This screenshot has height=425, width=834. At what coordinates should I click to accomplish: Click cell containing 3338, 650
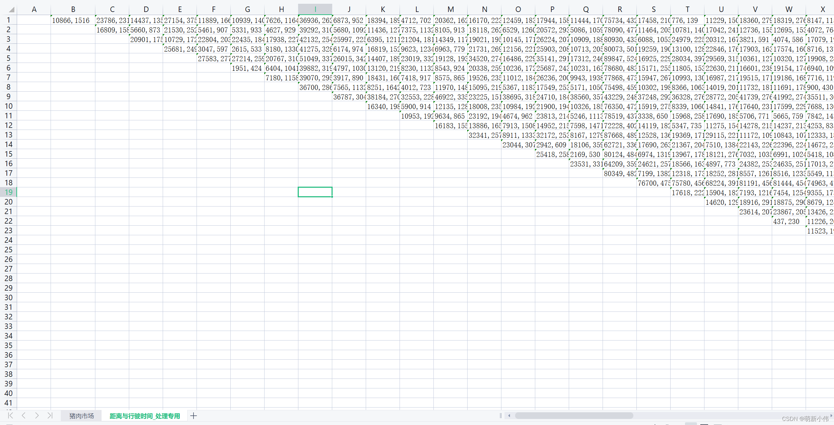click(654, 116)
